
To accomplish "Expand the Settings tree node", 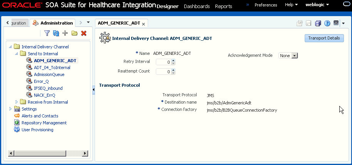I will tap(10, 109).
